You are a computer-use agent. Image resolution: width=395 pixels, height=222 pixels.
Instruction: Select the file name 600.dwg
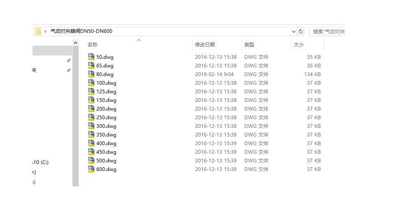tap(106, 169)
